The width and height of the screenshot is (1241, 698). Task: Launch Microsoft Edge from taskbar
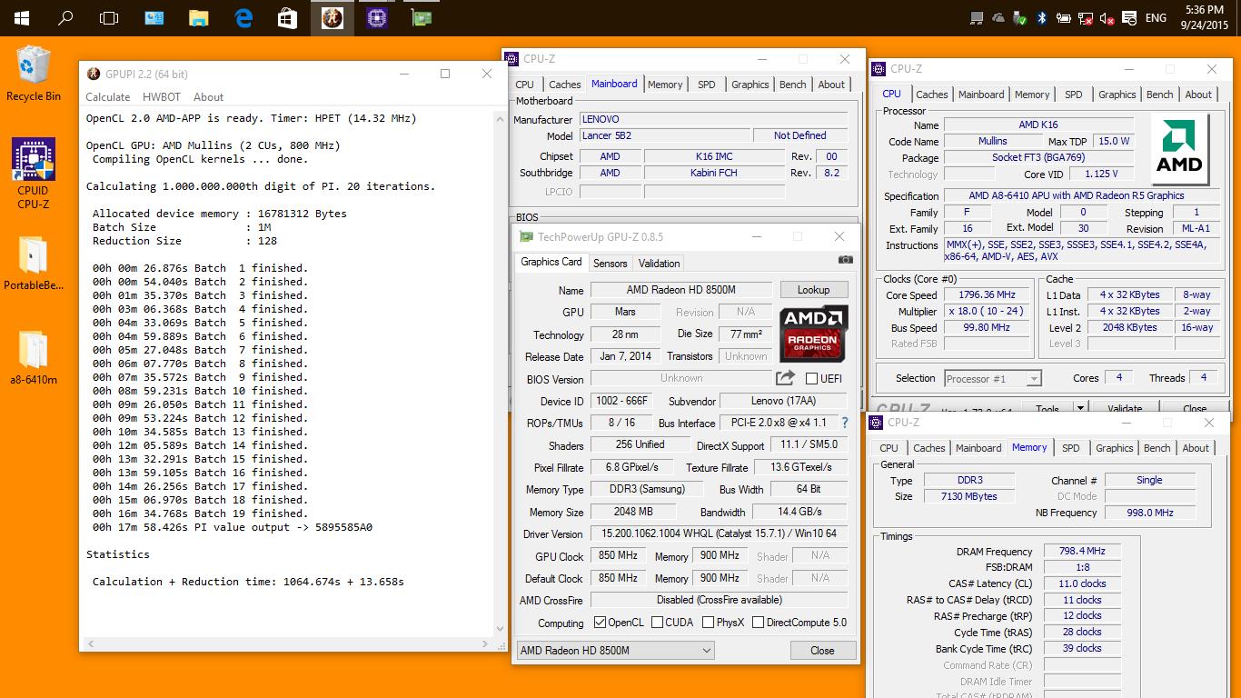pyautogui.click(x=243, y=17)
